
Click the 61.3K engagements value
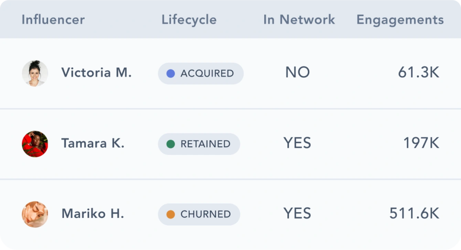point(418,73)
